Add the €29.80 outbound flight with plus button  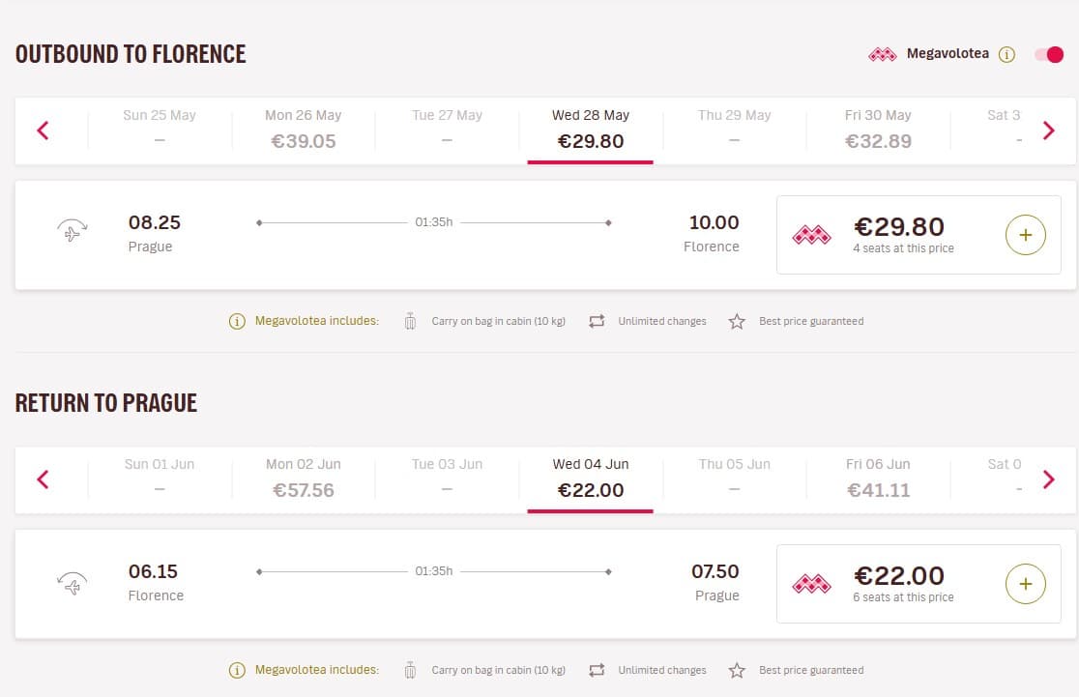click(x=1025, y=235)
